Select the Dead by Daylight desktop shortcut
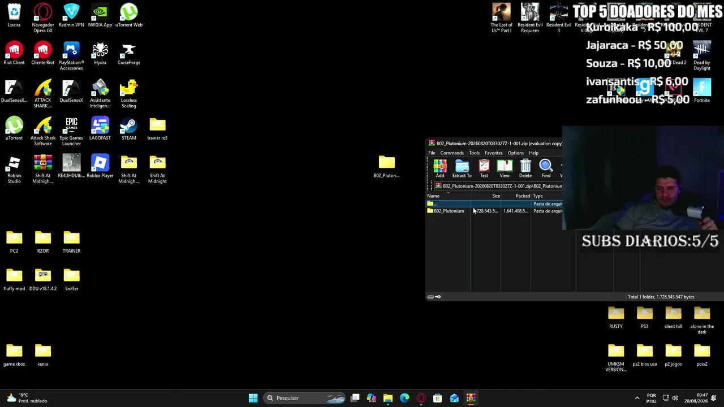Screen dimensions: 724x407 pyautogui.click(x=702, y=56)
